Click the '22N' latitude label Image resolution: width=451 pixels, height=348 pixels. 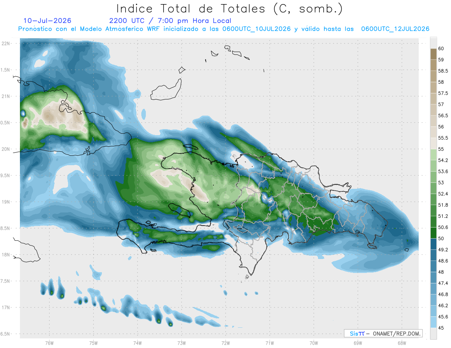[6, 44]
